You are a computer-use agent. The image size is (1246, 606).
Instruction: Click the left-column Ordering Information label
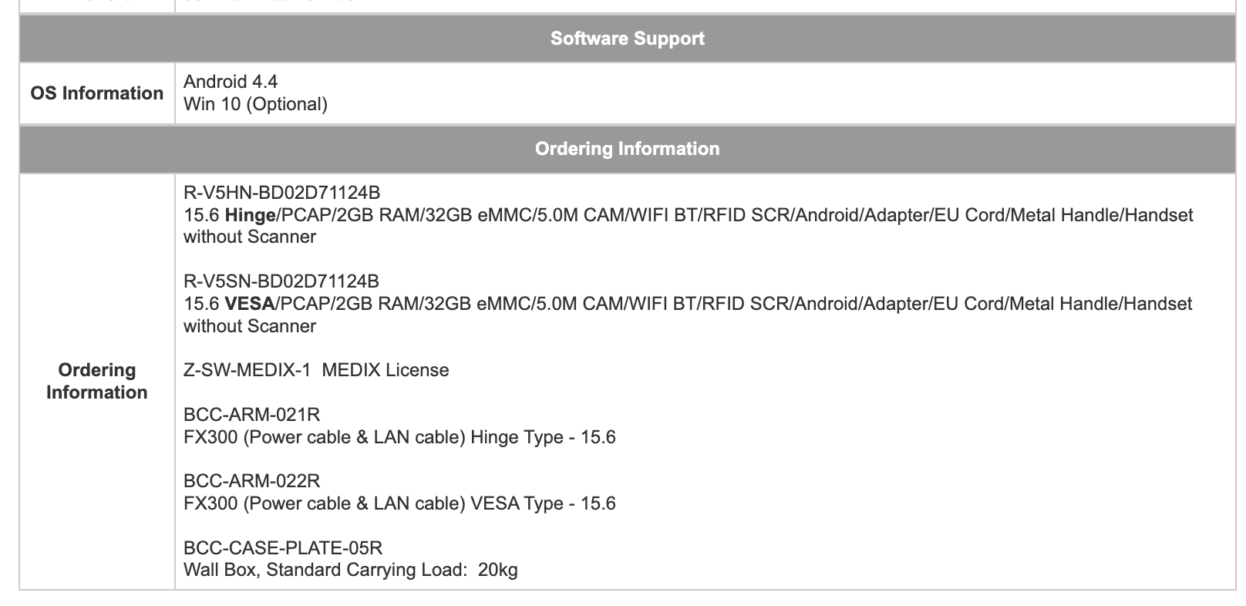[x=97, y=381]
